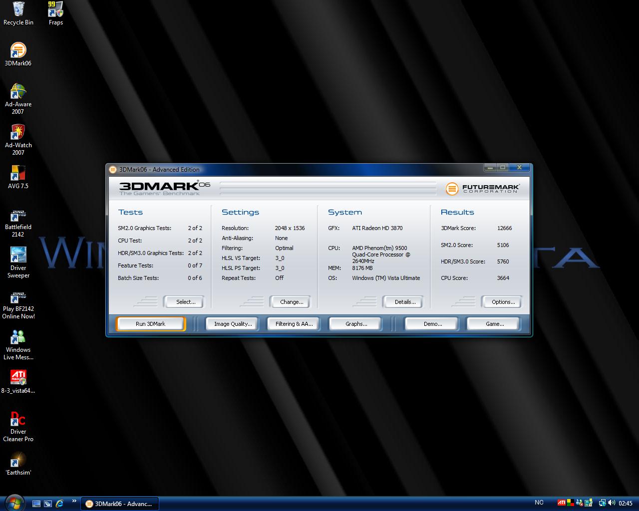Screen dimensions: 639x511
Task: Launch the Fraps desktop shortcut
Action: click(x=55, y=14)
